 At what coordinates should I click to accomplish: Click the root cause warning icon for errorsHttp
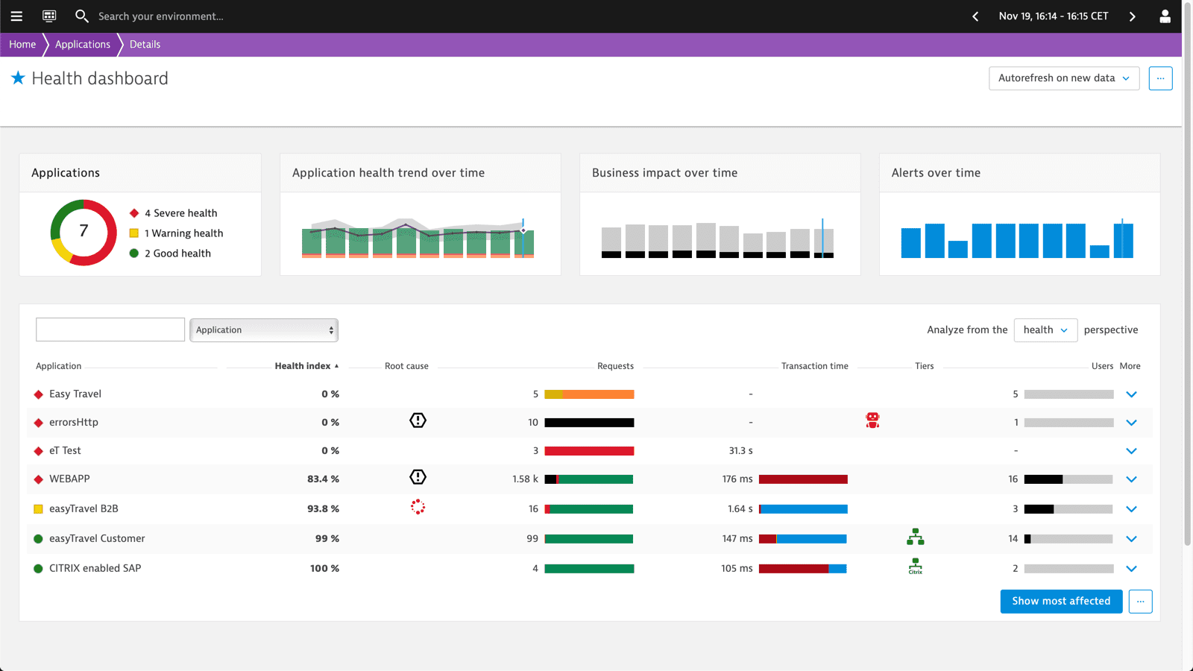(418, 420)
